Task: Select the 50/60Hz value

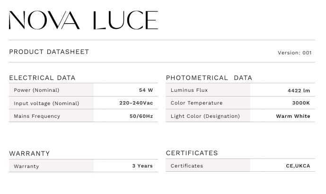Action: pyautogui.click(x=140, y=116)
